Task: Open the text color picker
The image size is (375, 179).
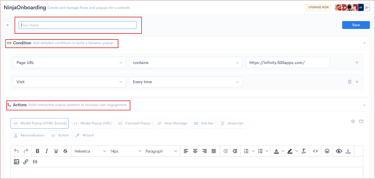Action: pos(276,151)
